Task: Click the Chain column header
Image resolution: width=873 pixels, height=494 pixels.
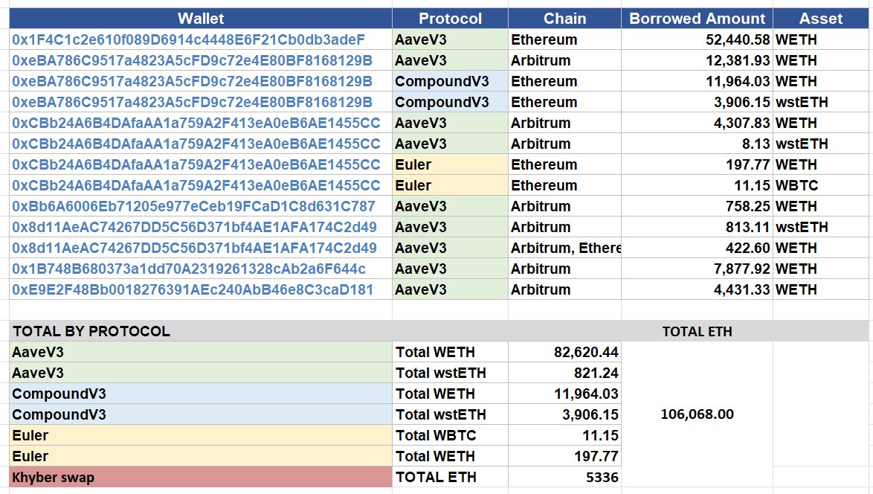Action: pyautogui.click(x=564, y=19)
